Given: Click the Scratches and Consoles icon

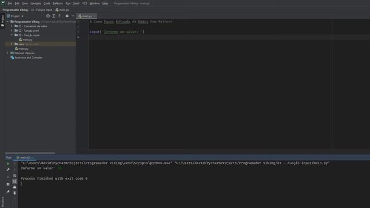Looking at the screenshot, I should click(12, 58).
